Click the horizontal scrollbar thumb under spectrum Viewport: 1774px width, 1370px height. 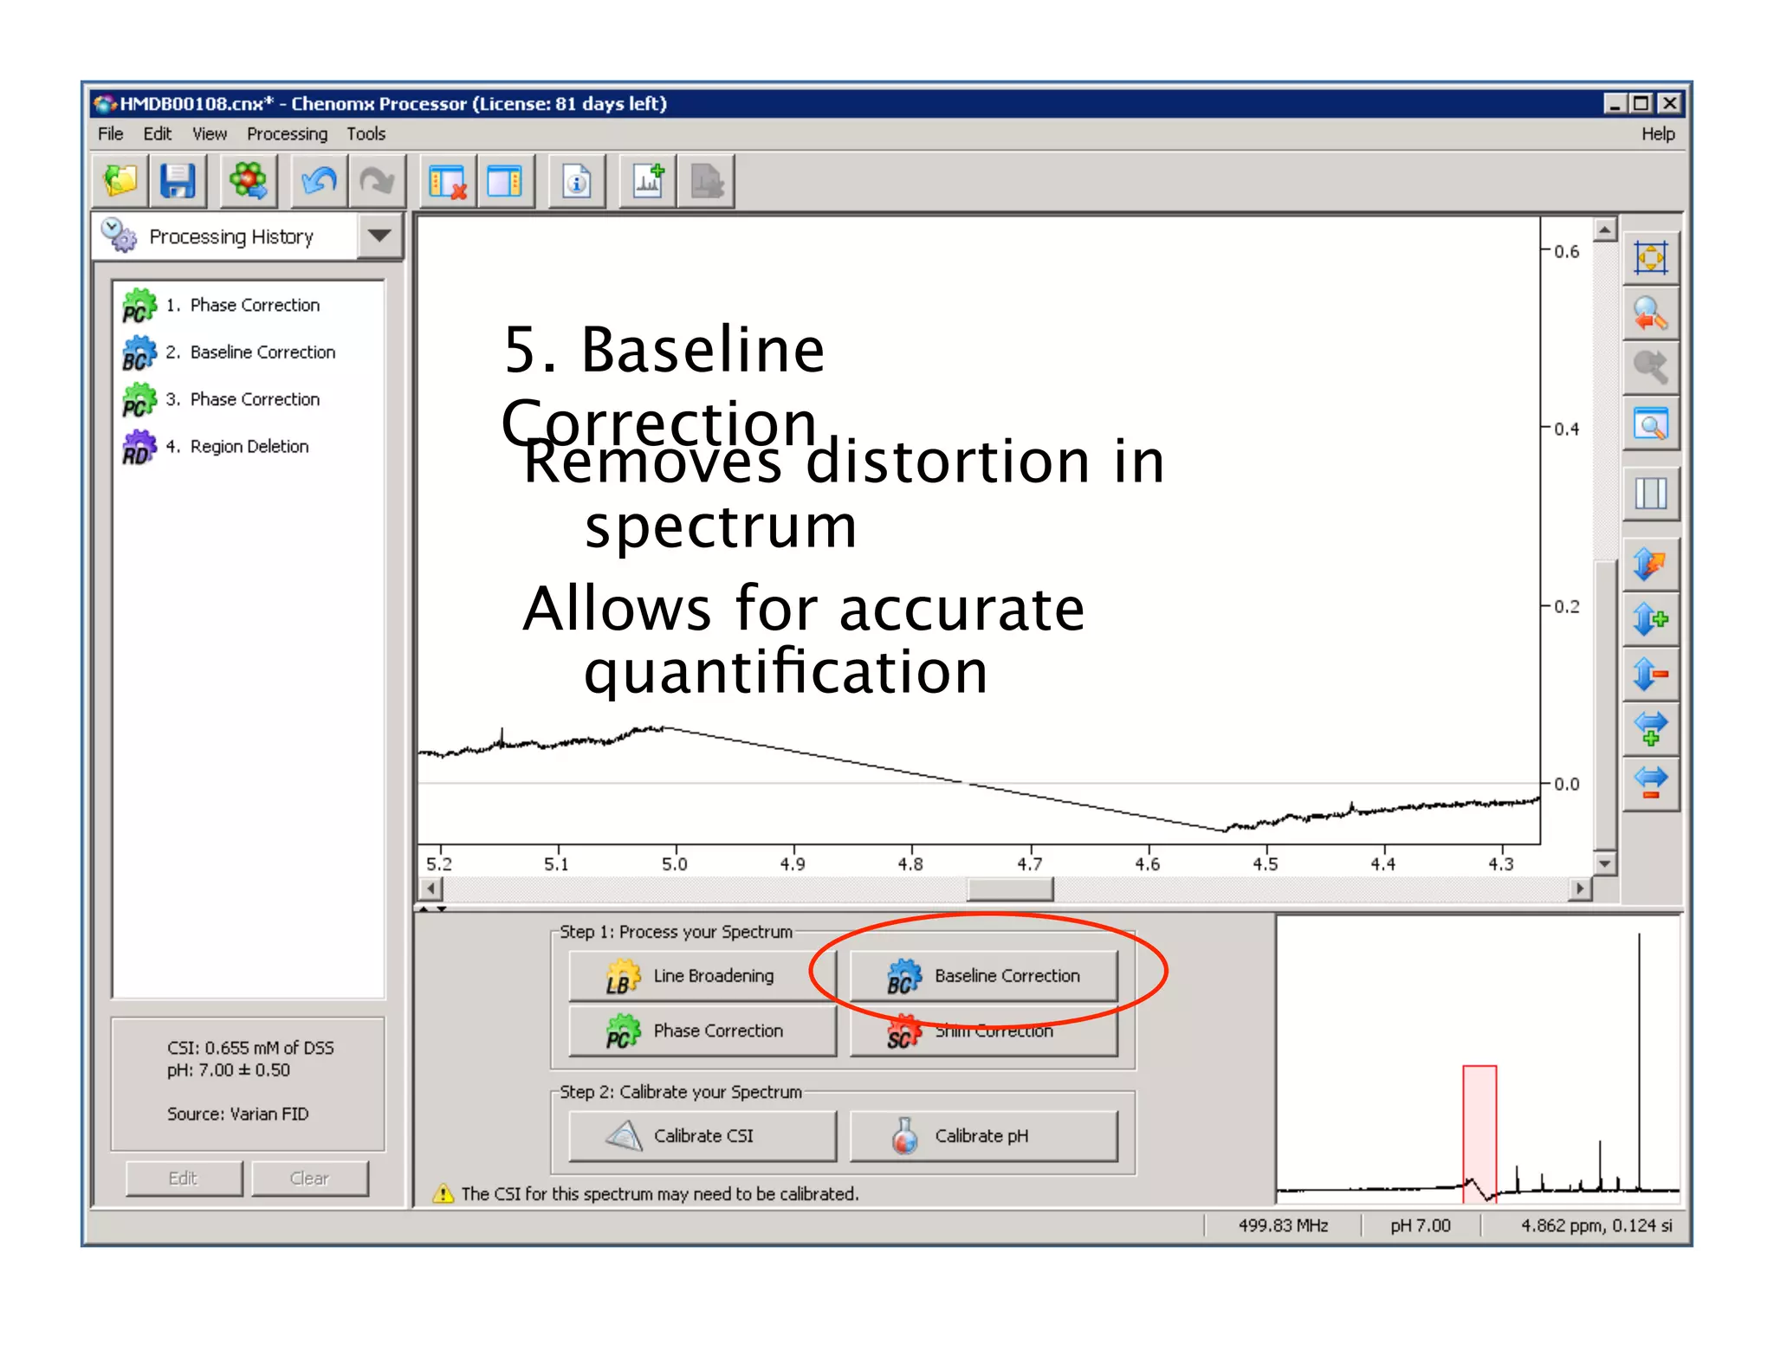(x=1010, y=889)
